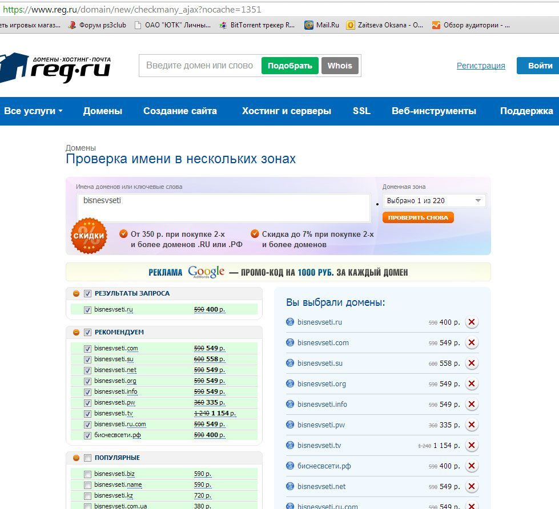This screenshot has height=509, width=559.
Task: Open BitTorrent tracker bookmark
Action: [258, 25]
